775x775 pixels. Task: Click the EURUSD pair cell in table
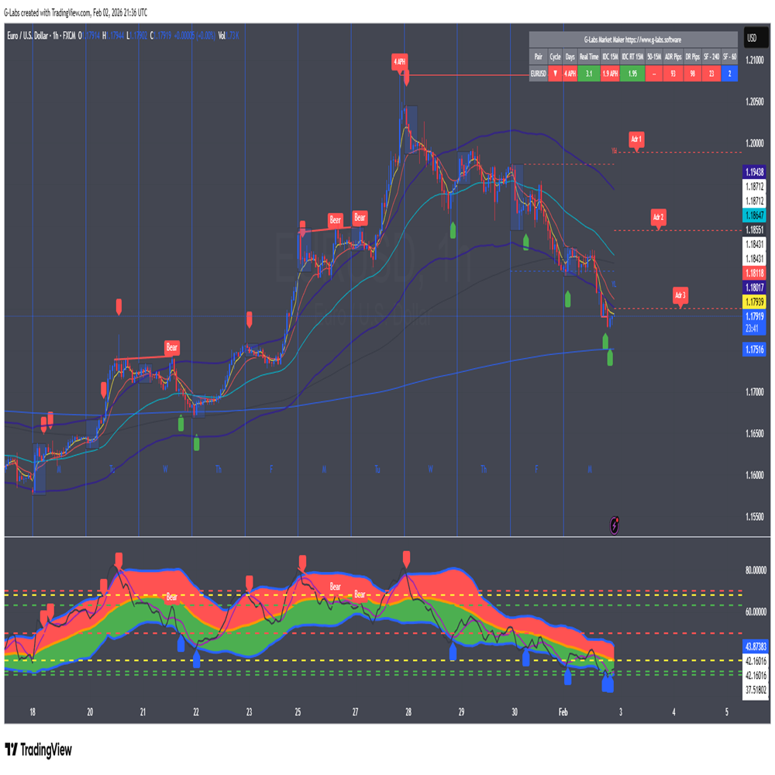pyautogui.click(x=538, y=74)
